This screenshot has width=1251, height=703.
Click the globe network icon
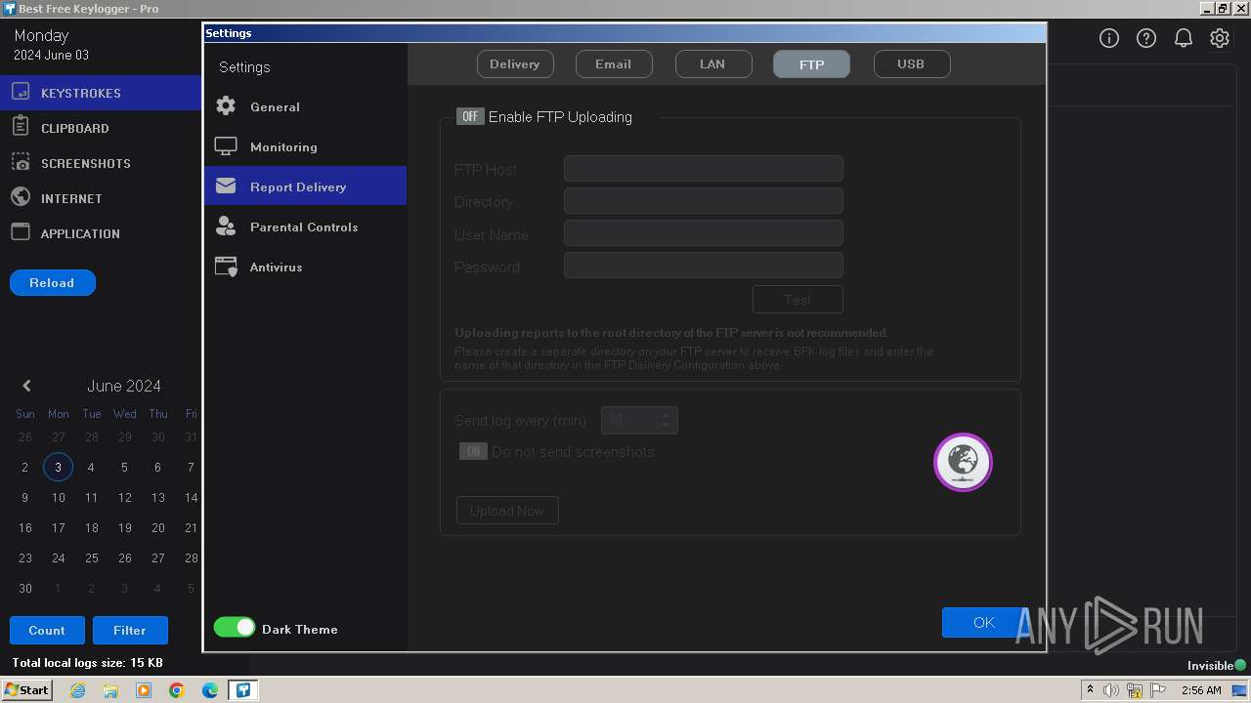point(963,462)
